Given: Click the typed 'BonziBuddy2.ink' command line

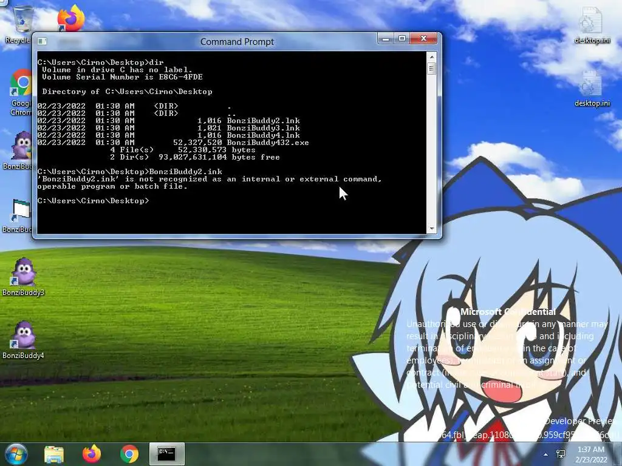Looking at the screenshot, I should pyautogui.click(x=130, y=172).
